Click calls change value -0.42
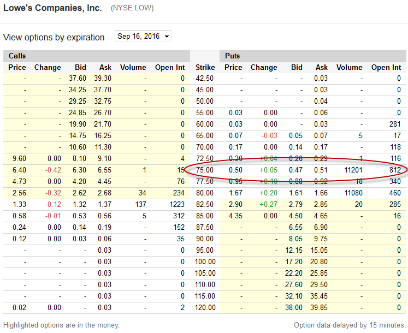 point(53,170)
